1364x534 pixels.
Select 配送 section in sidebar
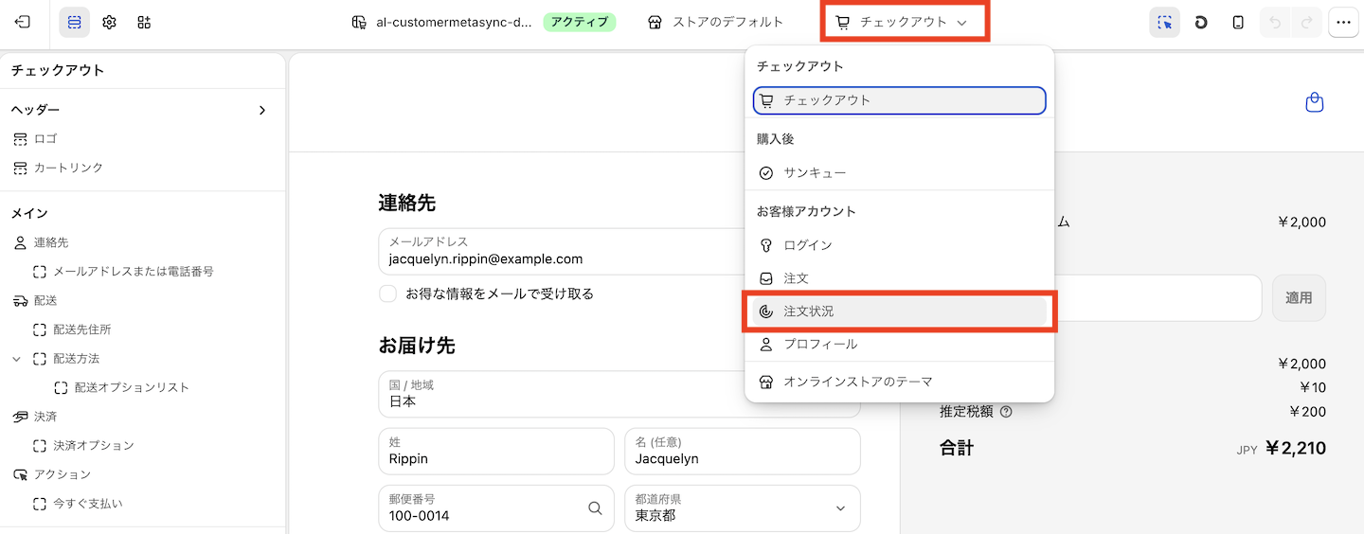point(45,300)
